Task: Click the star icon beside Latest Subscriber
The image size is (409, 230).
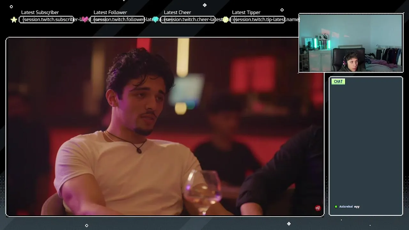Action: click(x=14, y=20)
